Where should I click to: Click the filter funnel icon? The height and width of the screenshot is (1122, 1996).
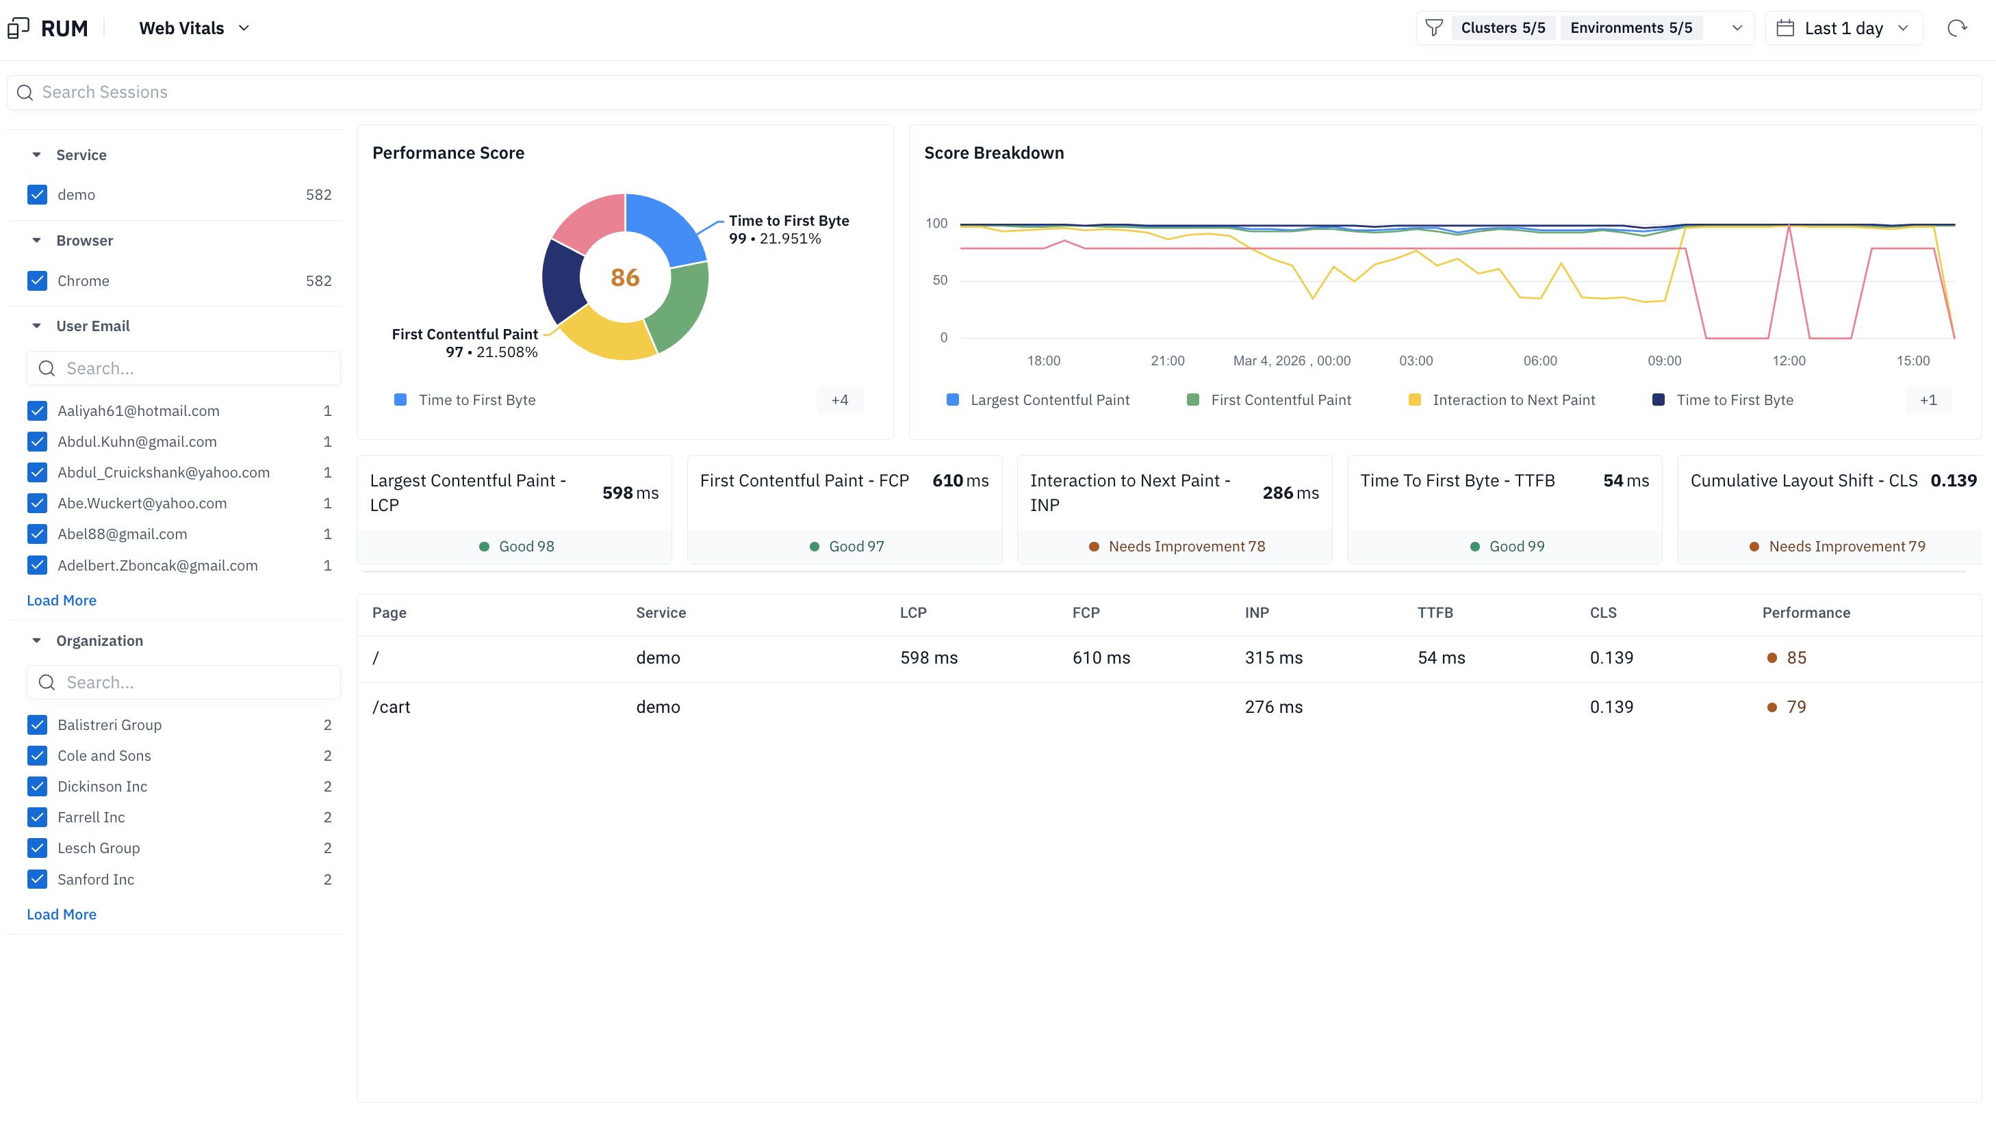coord(1433,28)
